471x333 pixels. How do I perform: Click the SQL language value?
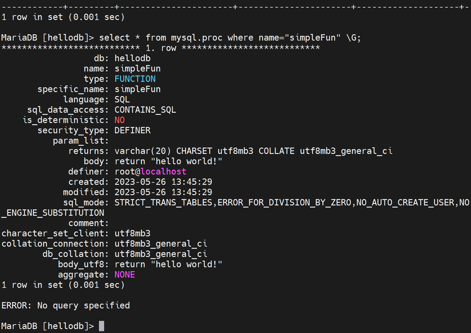[122, 99]
